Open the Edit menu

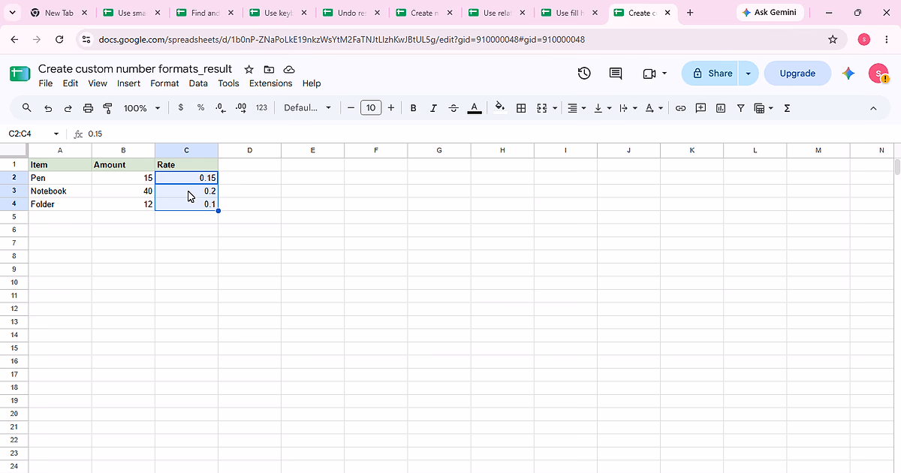tap(71, 83)
